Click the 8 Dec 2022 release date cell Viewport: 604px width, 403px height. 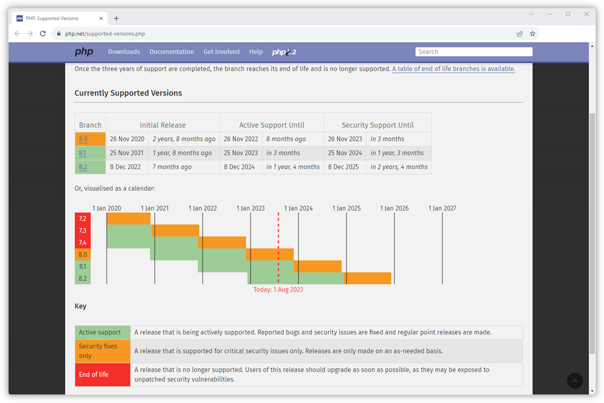pos(127,167)
